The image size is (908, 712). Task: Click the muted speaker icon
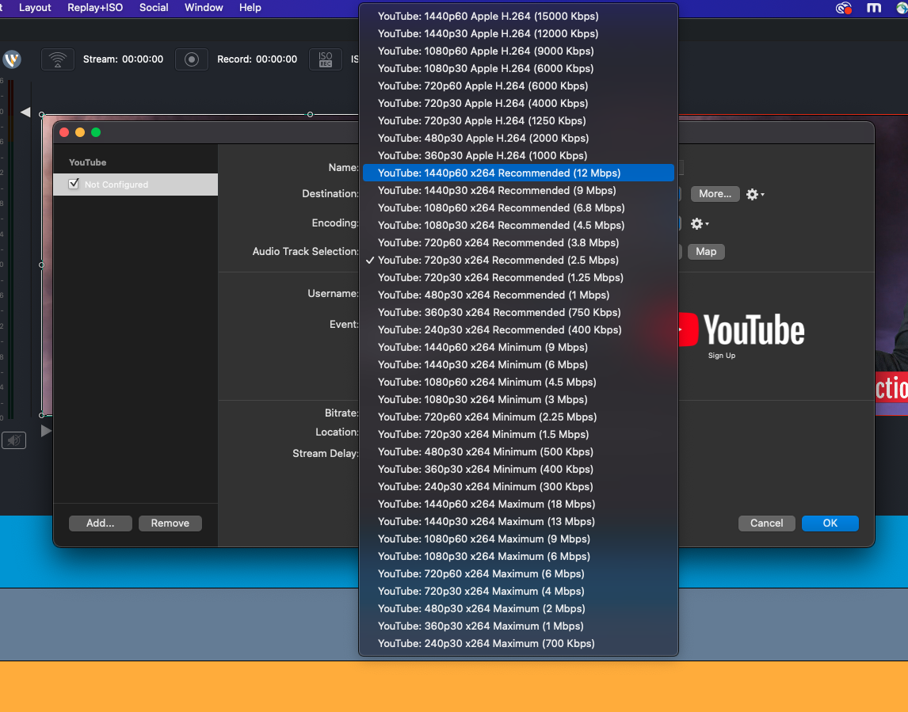tap(14, 440)
